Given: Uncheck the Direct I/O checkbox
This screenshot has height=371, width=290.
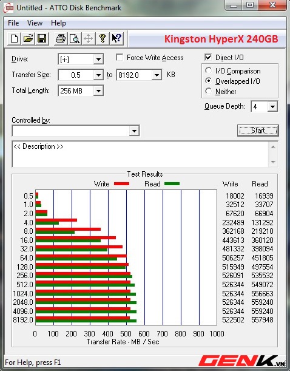Looking at the screenshot, I should point(208,57).
